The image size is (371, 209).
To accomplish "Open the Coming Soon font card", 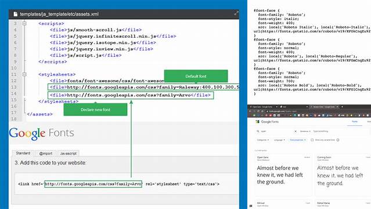I will point(343,175).
